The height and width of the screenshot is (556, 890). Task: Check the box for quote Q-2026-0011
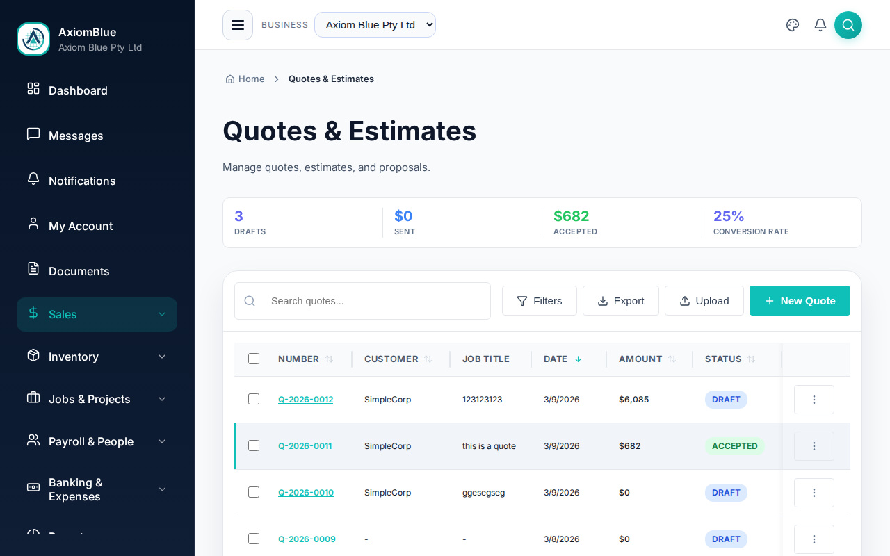pos(254,445)
